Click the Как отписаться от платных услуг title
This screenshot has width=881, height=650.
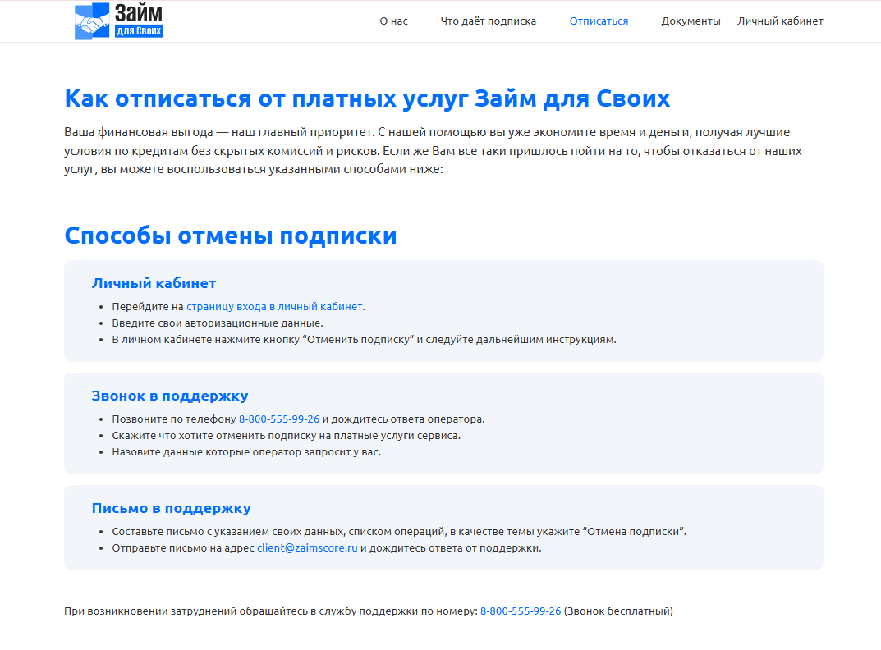click(367, 98)
